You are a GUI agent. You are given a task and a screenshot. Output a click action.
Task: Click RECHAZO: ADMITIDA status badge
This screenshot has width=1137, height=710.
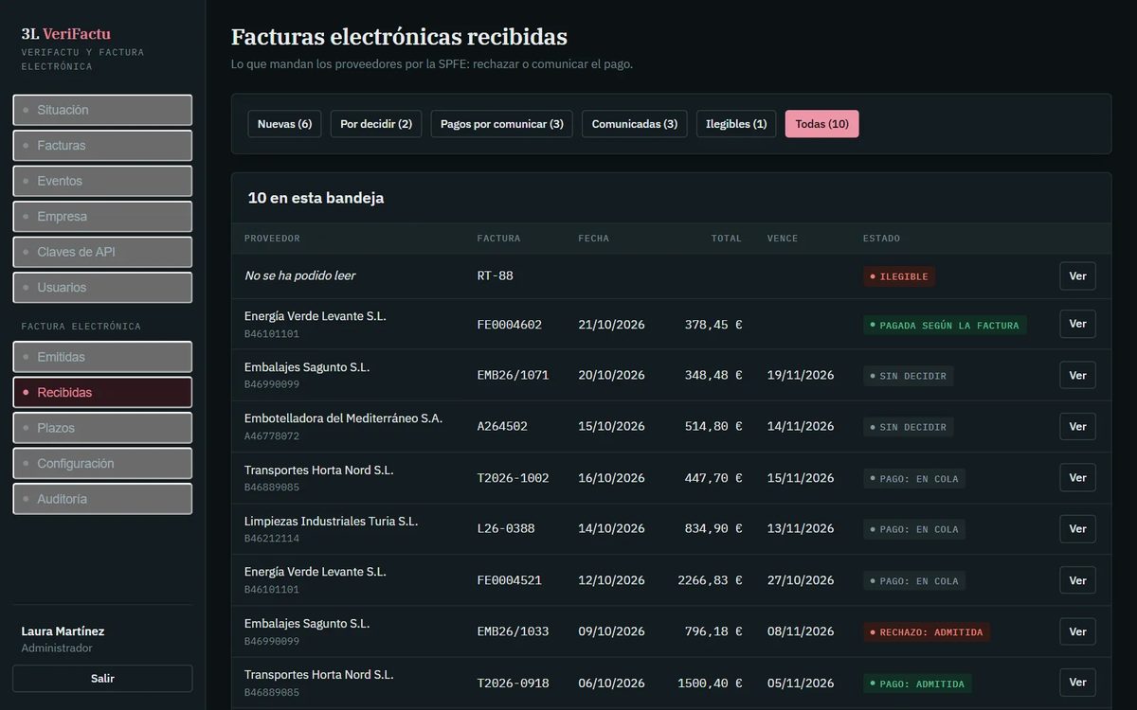(x=927, y=632)
